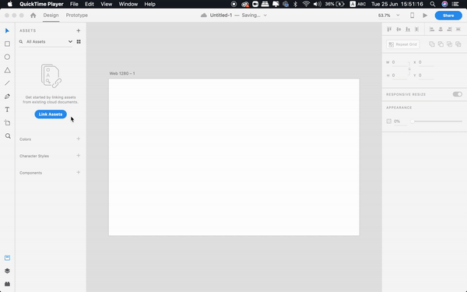Open the File menu
The image size is (467, 292).
point(74,4)
